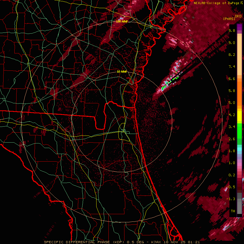Click the -1.3 scale value
This screenshot has height=244, width=244.
[x=231, y=199]
